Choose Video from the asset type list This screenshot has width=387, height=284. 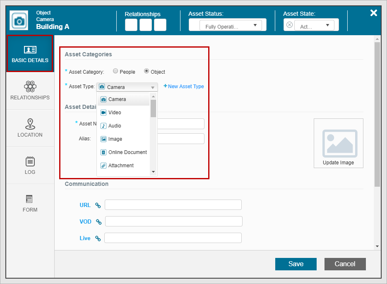115,113
